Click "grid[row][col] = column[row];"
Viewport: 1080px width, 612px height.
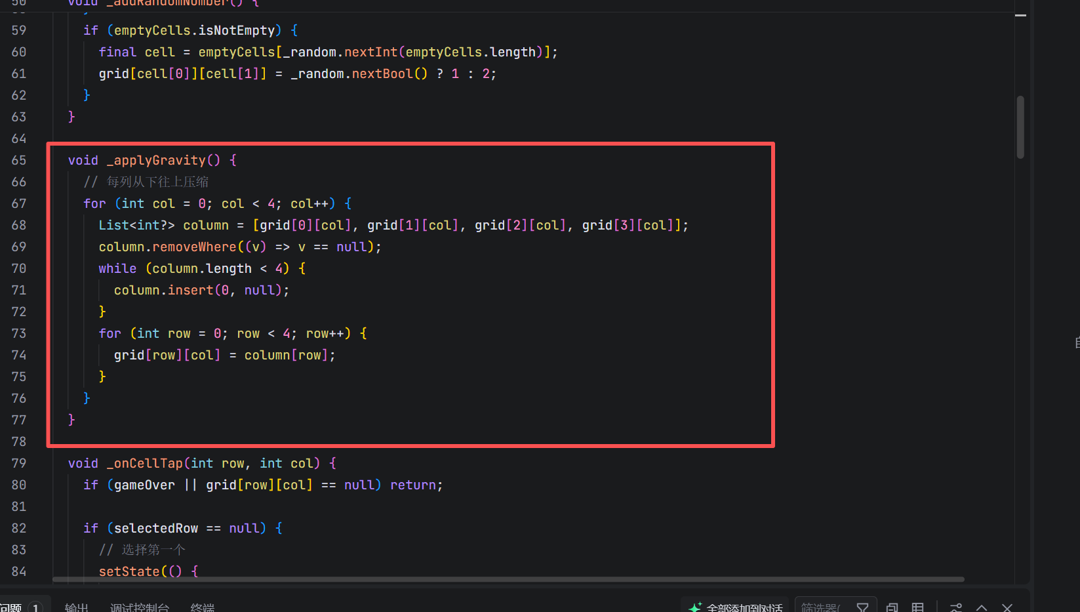pyautogui.click(x=225, y=355)
